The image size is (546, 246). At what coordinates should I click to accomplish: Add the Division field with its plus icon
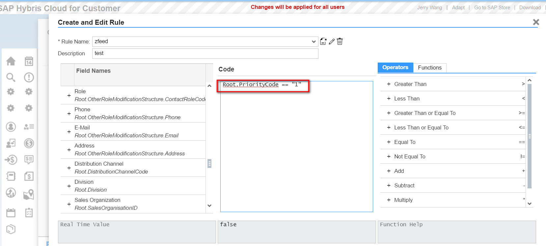[69, 186]
